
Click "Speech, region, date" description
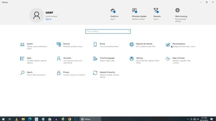tap(107, 61)
